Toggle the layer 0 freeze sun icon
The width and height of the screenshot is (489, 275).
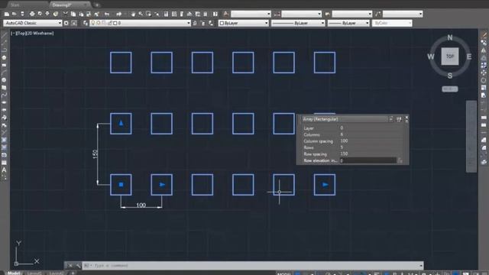click(x=99, y=23)
